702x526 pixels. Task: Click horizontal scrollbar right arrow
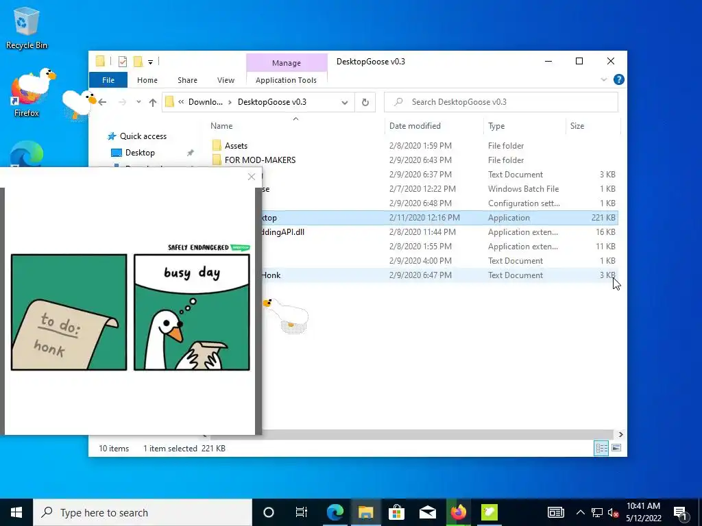pos(620,434)
